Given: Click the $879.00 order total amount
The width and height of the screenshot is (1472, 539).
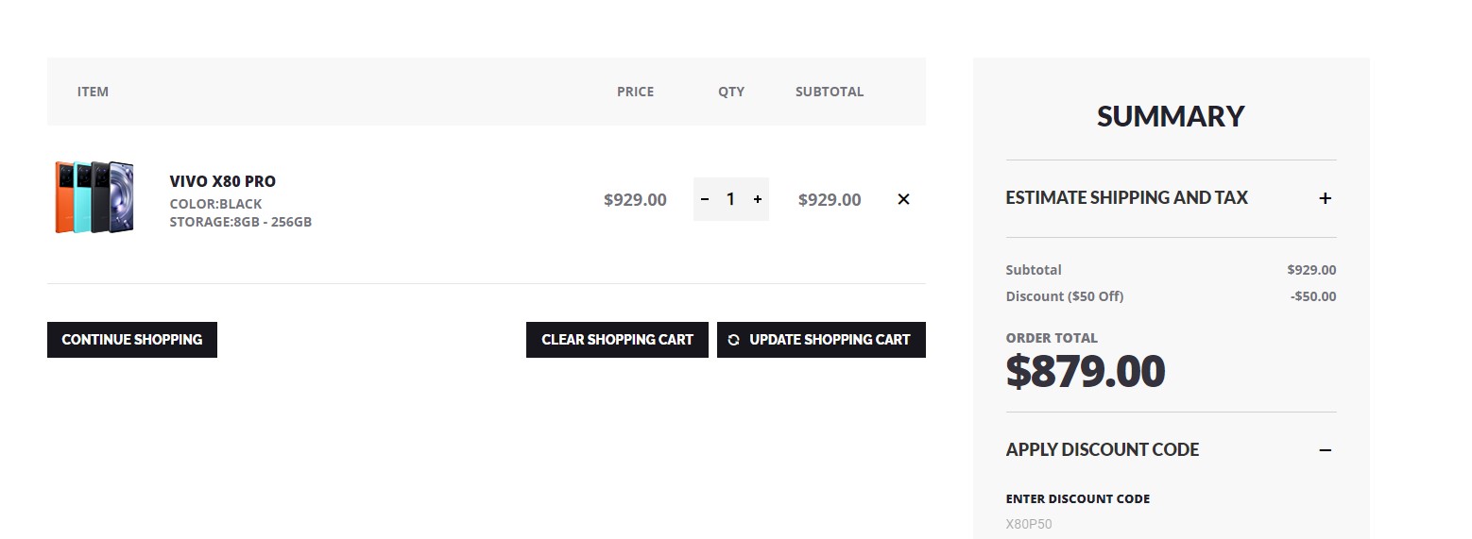Looking at the screenshot, I should pos(1086,372).
